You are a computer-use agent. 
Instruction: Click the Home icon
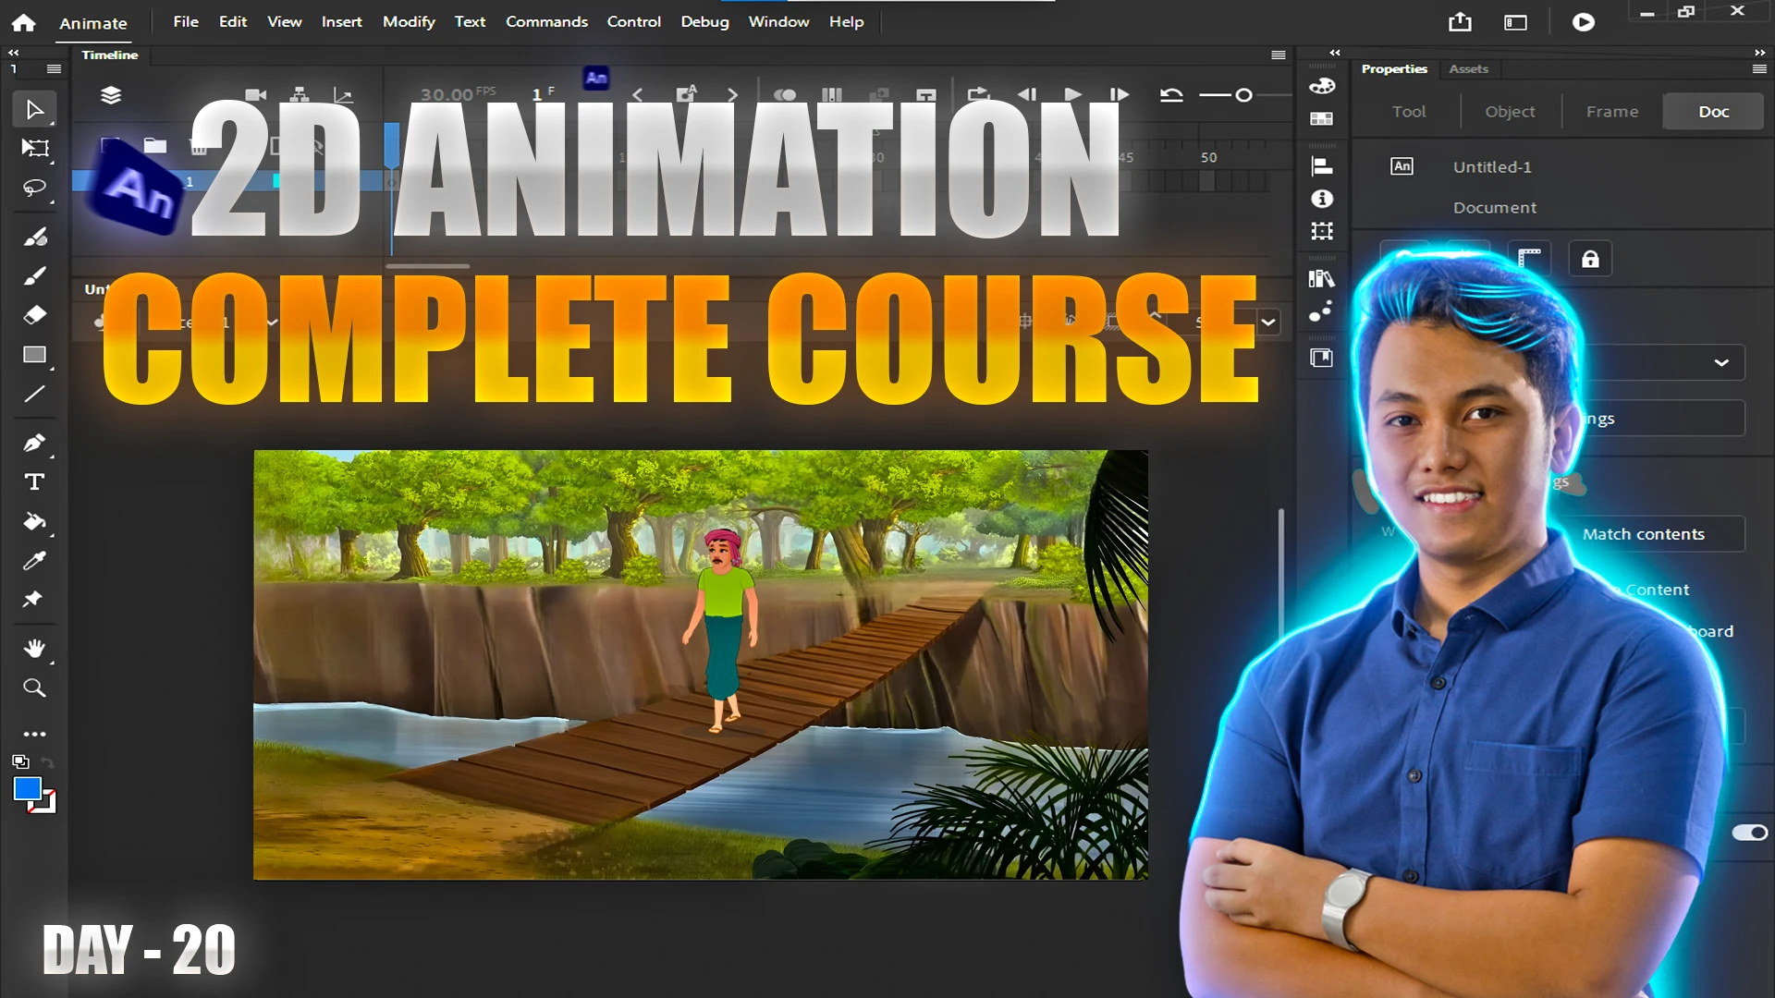point(24,22)
